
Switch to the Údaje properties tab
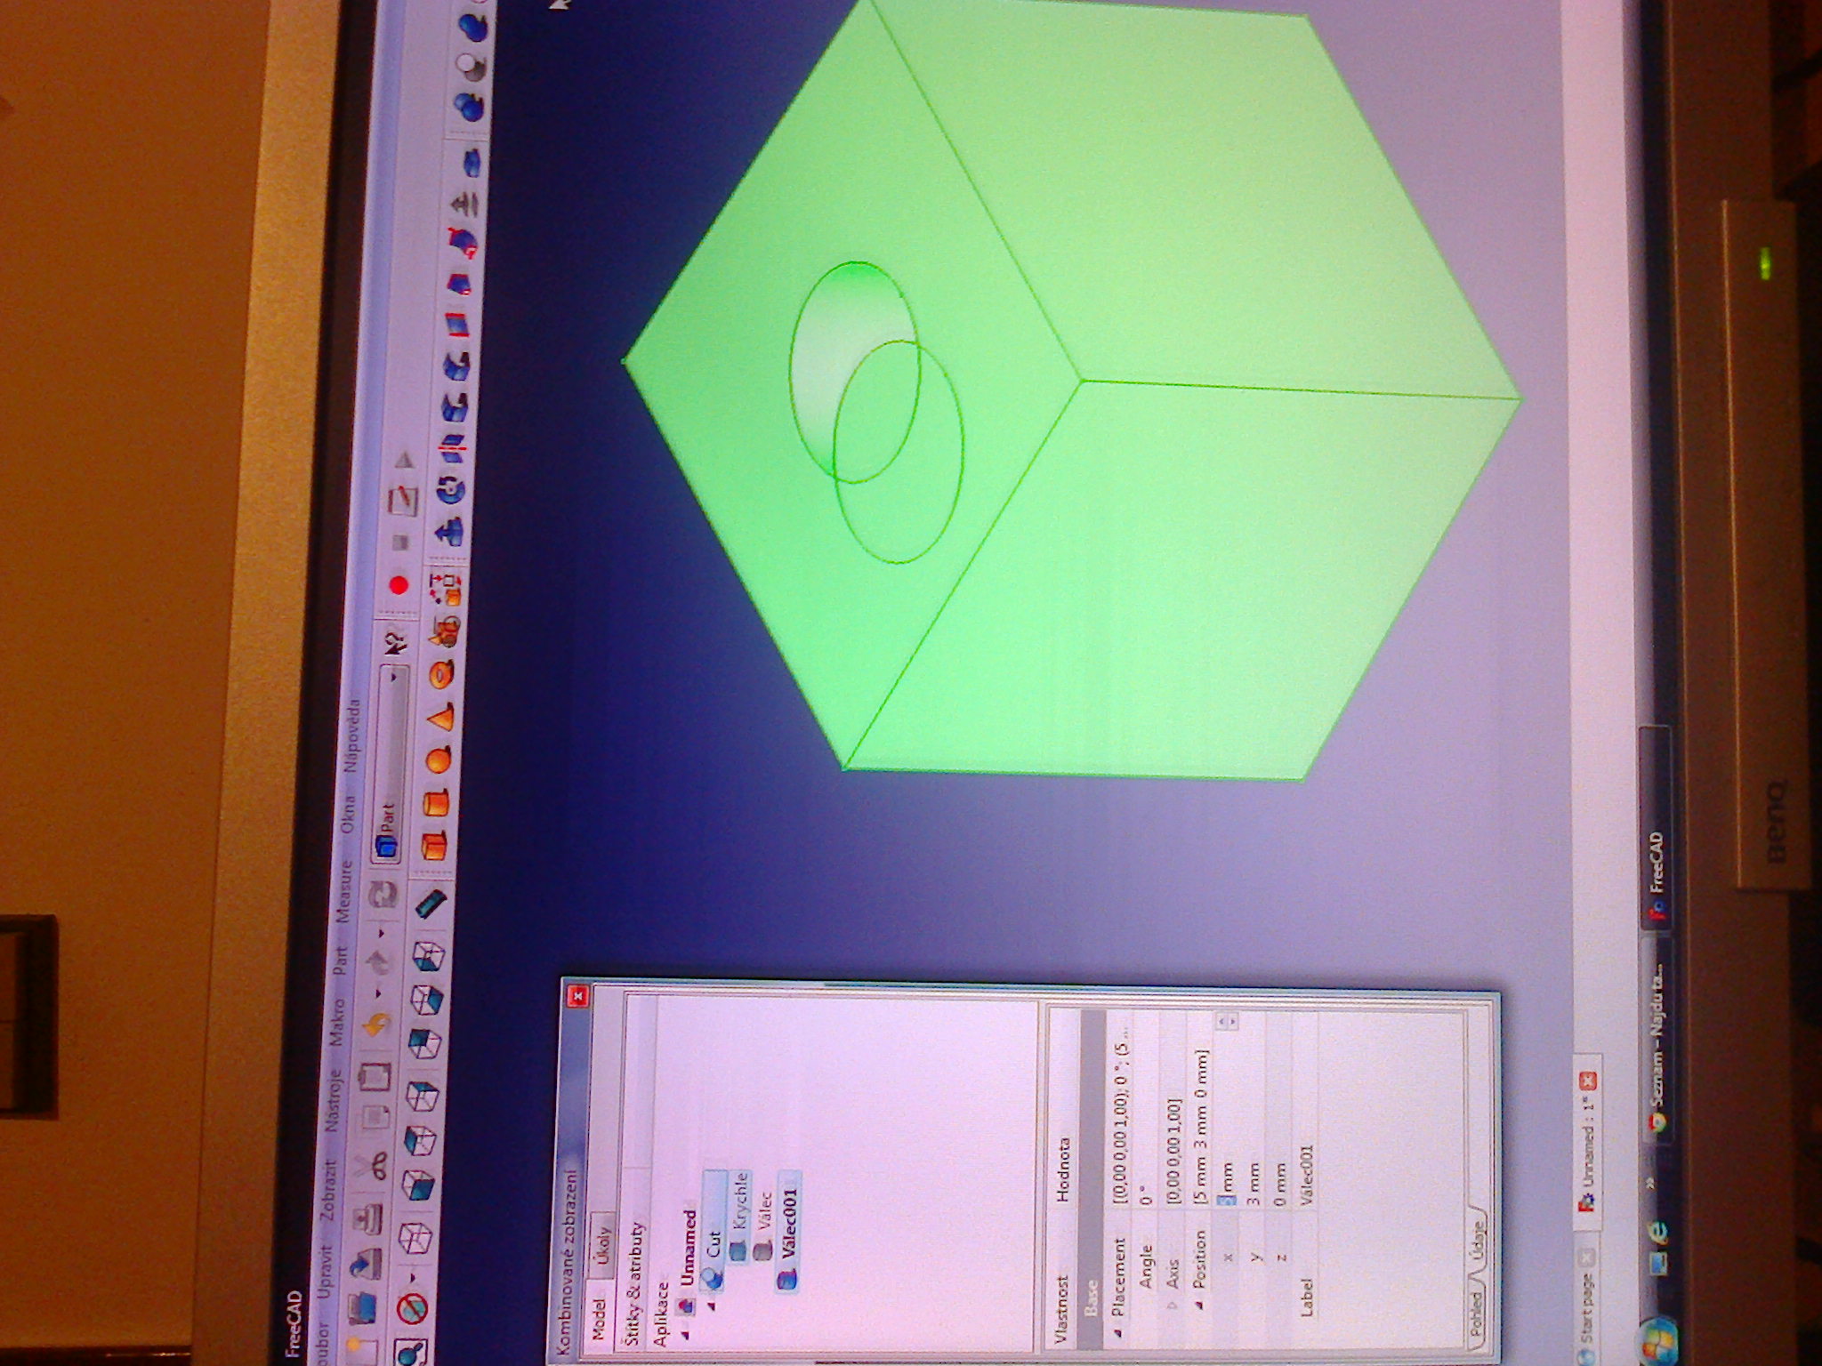click(1477, 1241)
